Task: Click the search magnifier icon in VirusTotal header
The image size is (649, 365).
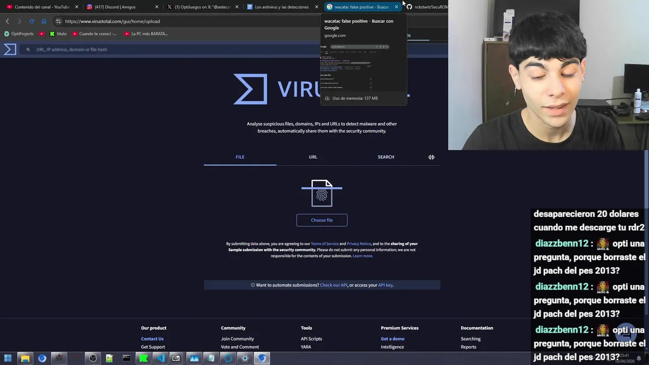Action: [28, 50]
